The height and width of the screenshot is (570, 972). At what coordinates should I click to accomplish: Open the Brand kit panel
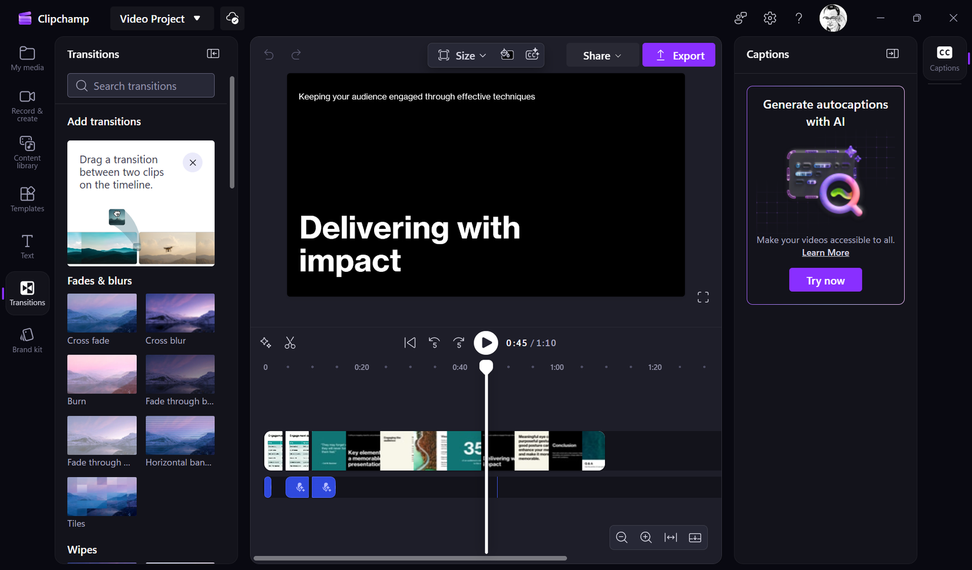(x=27, y=339)
